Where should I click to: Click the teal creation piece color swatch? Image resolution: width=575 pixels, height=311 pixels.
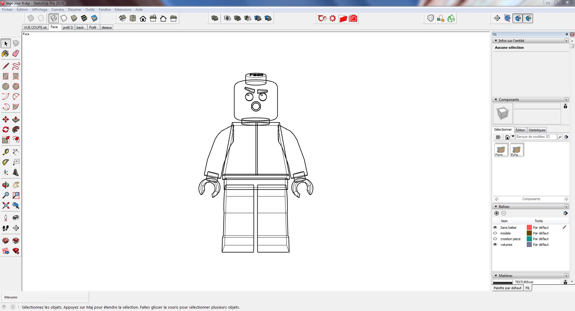pyautogui.click(x=529, y=239)
